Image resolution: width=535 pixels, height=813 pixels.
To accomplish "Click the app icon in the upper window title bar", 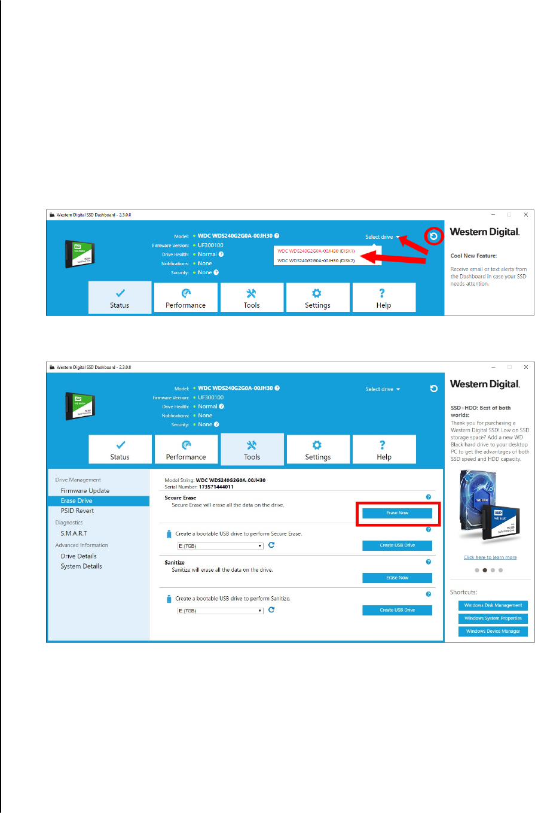I will click(x=53, y=214).
